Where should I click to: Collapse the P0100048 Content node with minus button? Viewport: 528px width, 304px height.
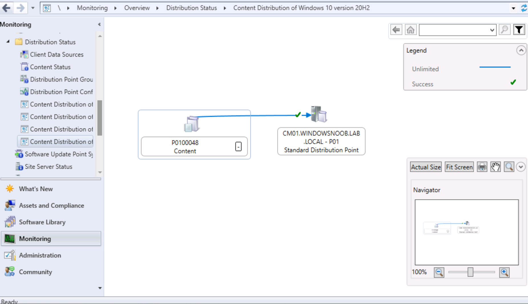pyautogui.click(x=238, y=146)
